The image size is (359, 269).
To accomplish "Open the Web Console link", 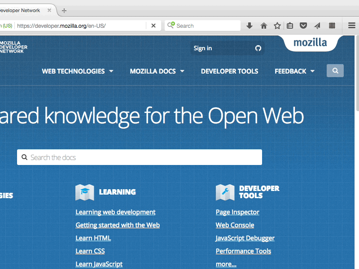I will click(235, 225).
